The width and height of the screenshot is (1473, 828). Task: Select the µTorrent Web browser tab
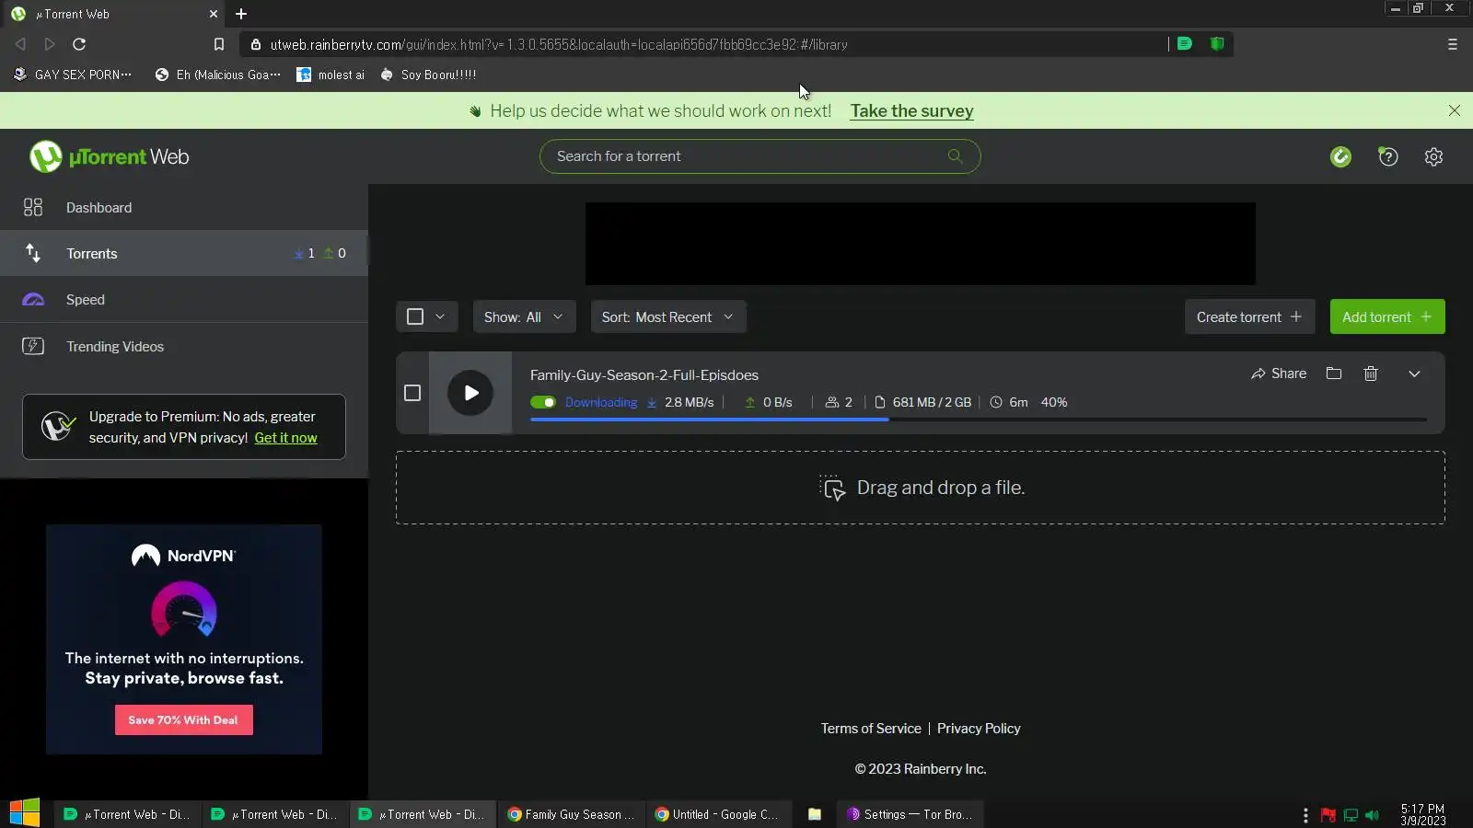[x=115, y=14]
